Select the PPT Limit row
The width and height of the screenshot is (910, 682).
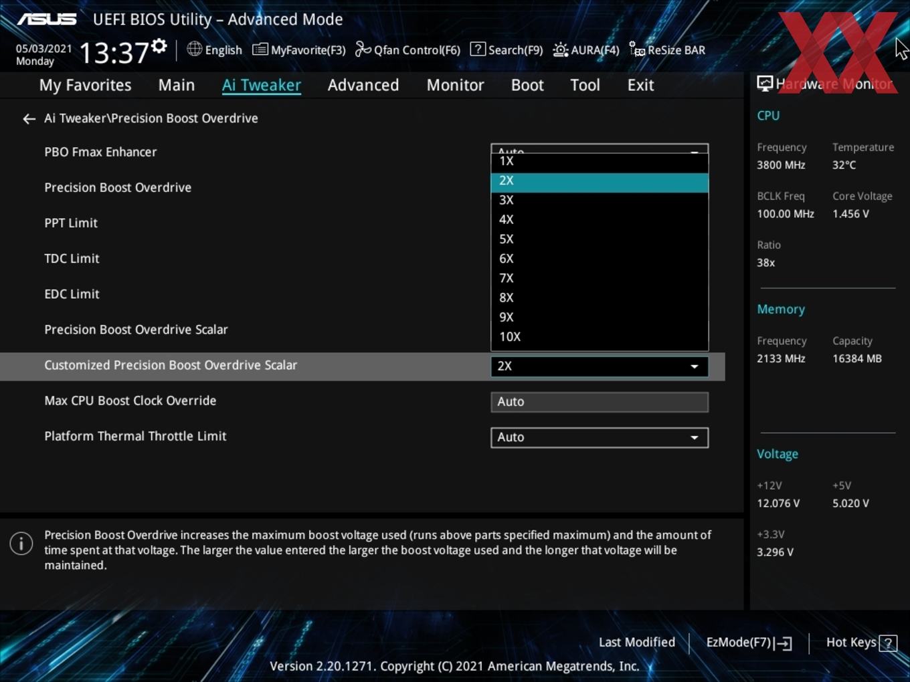pos(362,223)
